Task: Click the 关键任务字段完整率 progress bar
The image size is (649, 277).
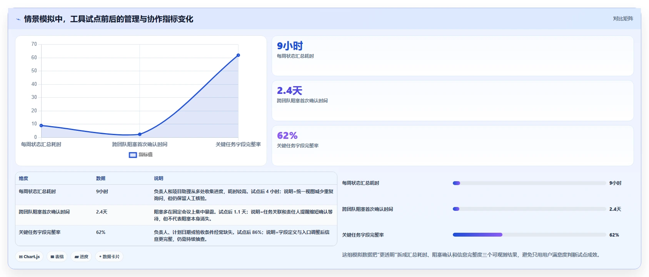Action: pyautogui.click(x=529, y=235)
